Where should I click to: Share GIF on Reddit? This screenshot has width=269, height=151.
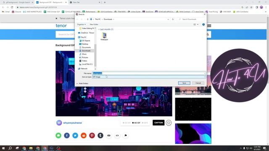[84, 135]
